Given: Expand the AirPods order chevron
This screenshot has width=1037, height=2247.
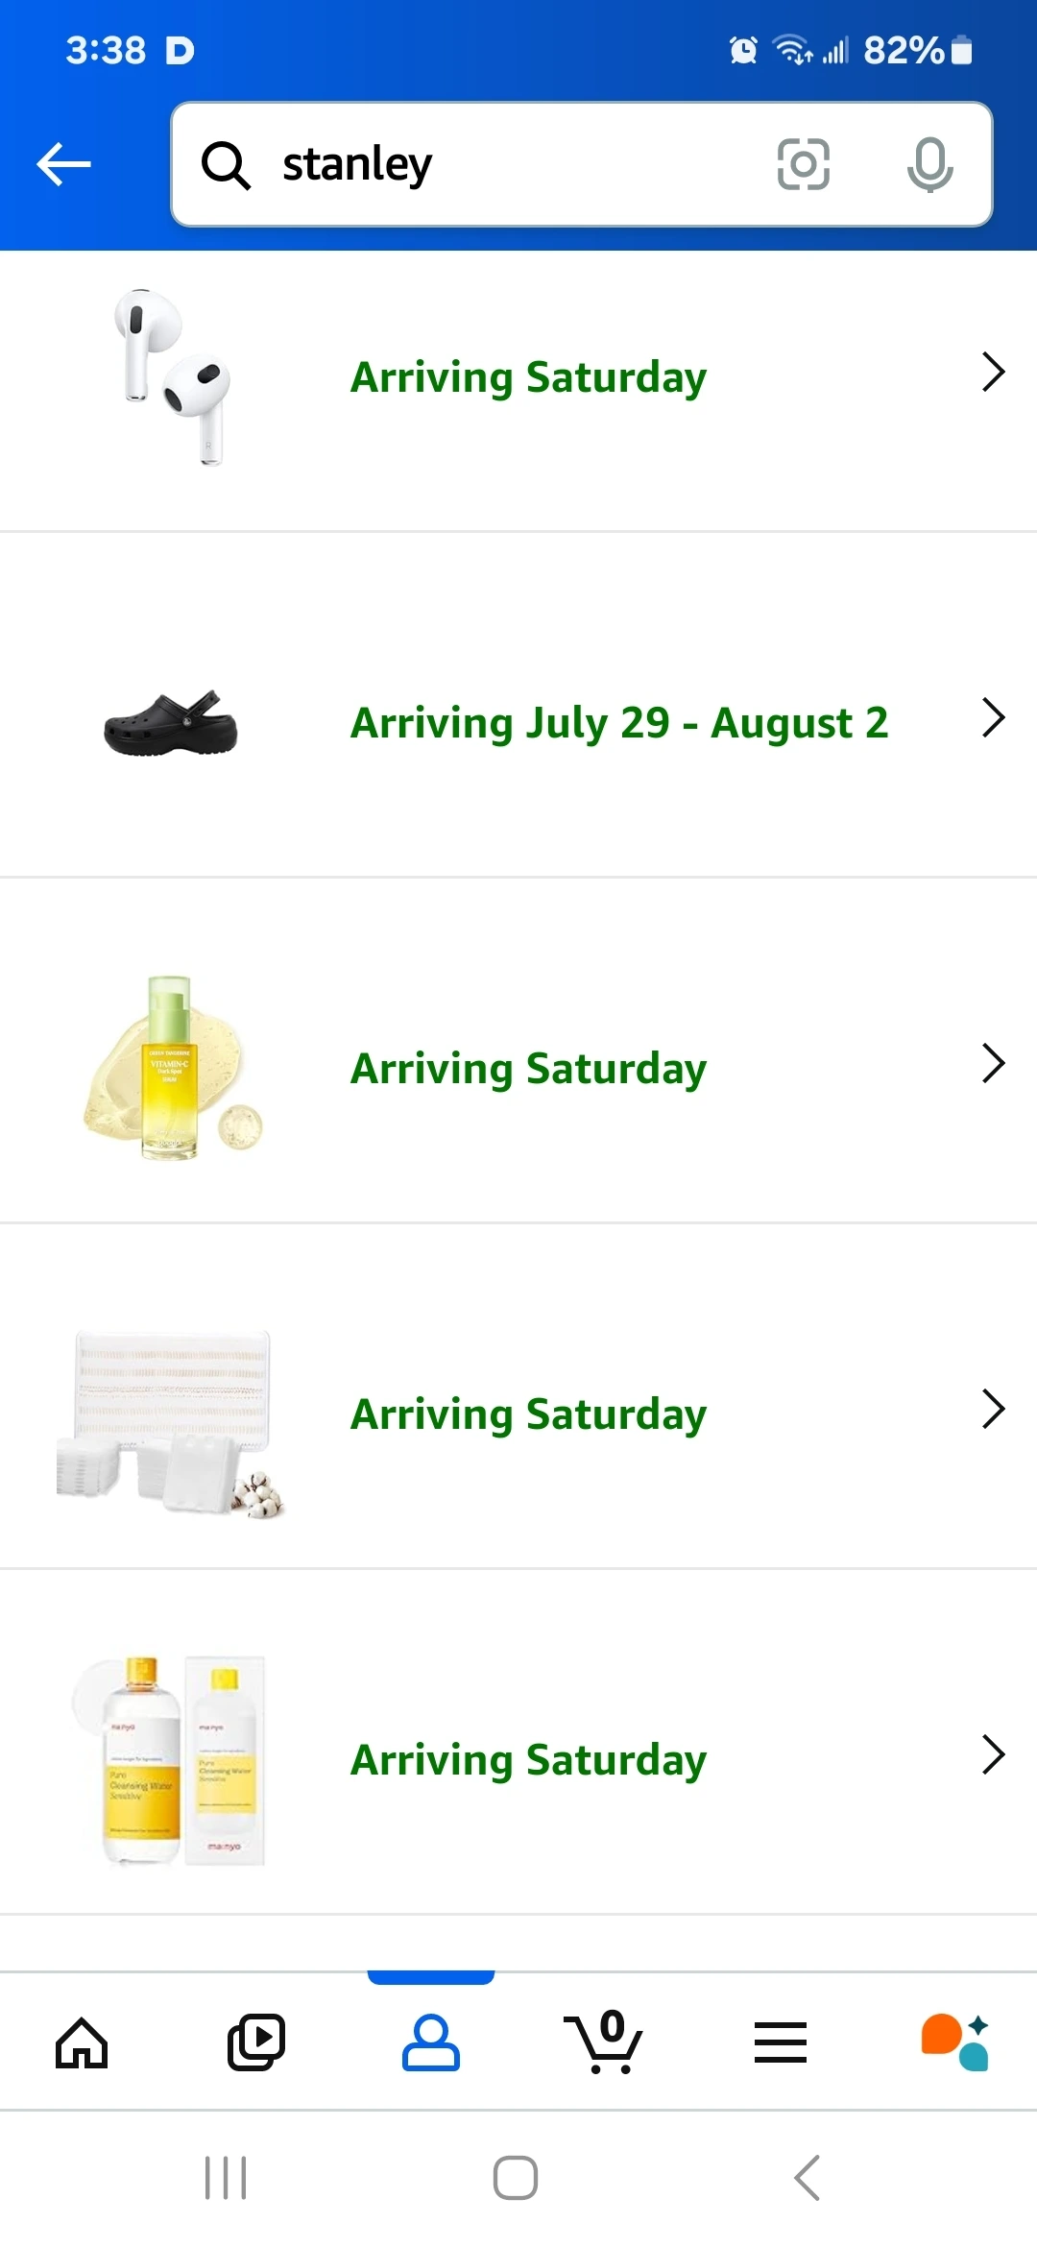Looking at the screenshot, I should 994,372.
